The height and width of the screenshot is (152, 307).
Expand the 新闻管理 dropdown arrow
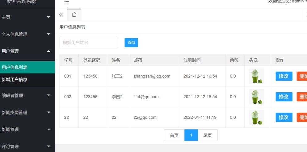(48, 129)
